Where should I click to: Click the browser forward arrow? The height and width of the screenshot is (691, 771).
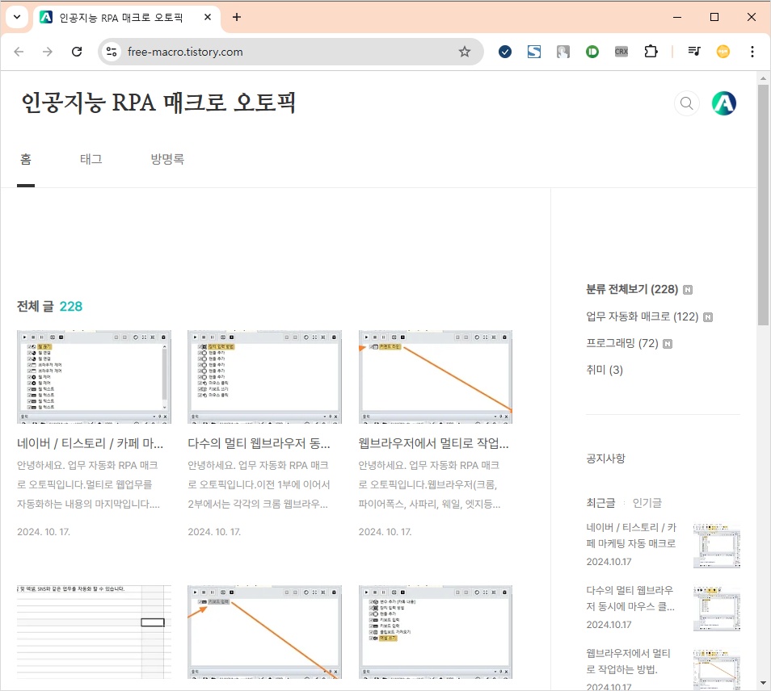47,52
